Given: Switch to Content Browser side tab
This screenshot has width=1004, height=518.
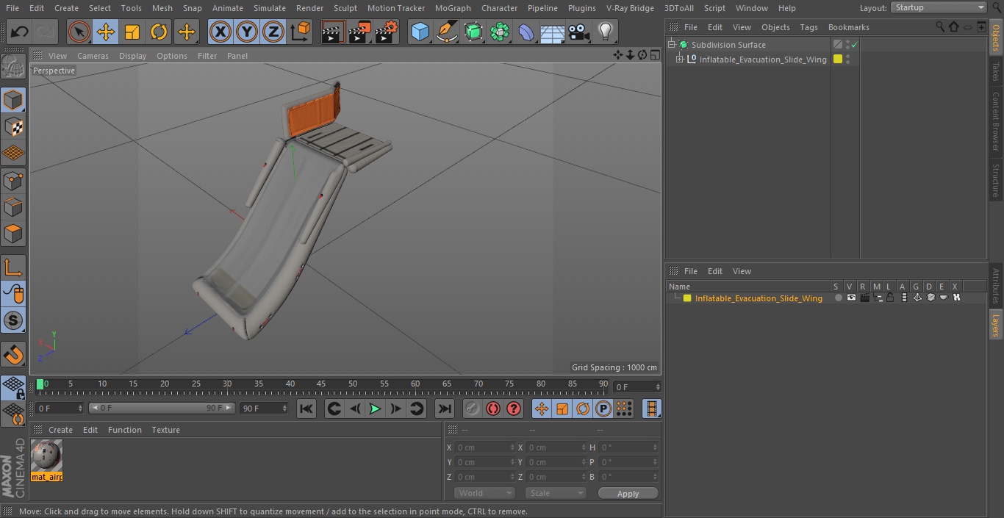Looking at the screenshot, I should tap(996, 121).
